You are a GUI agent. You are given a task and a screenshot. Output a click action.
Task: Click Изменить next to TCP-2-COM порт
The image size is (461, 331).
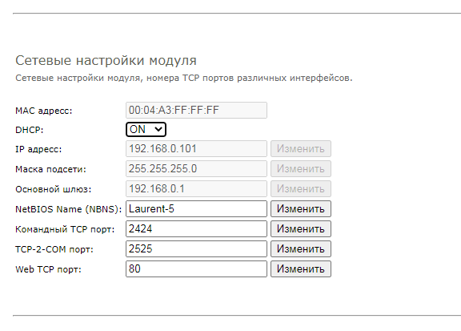(301, 248)
